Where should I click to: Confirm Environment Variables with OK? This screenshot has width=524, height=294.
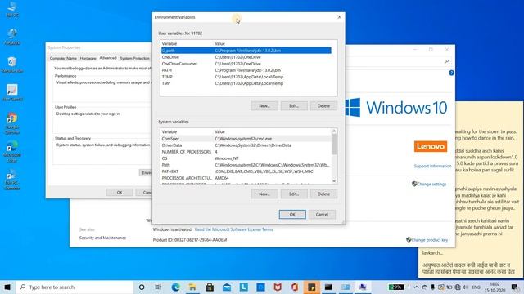tap(292, 214)
